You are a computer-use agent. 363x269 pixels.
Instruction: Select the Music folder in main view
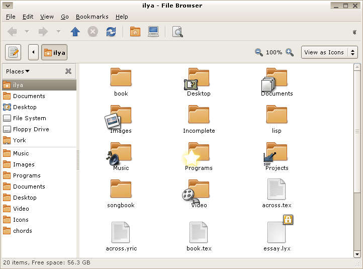click(x=119, y=154)
